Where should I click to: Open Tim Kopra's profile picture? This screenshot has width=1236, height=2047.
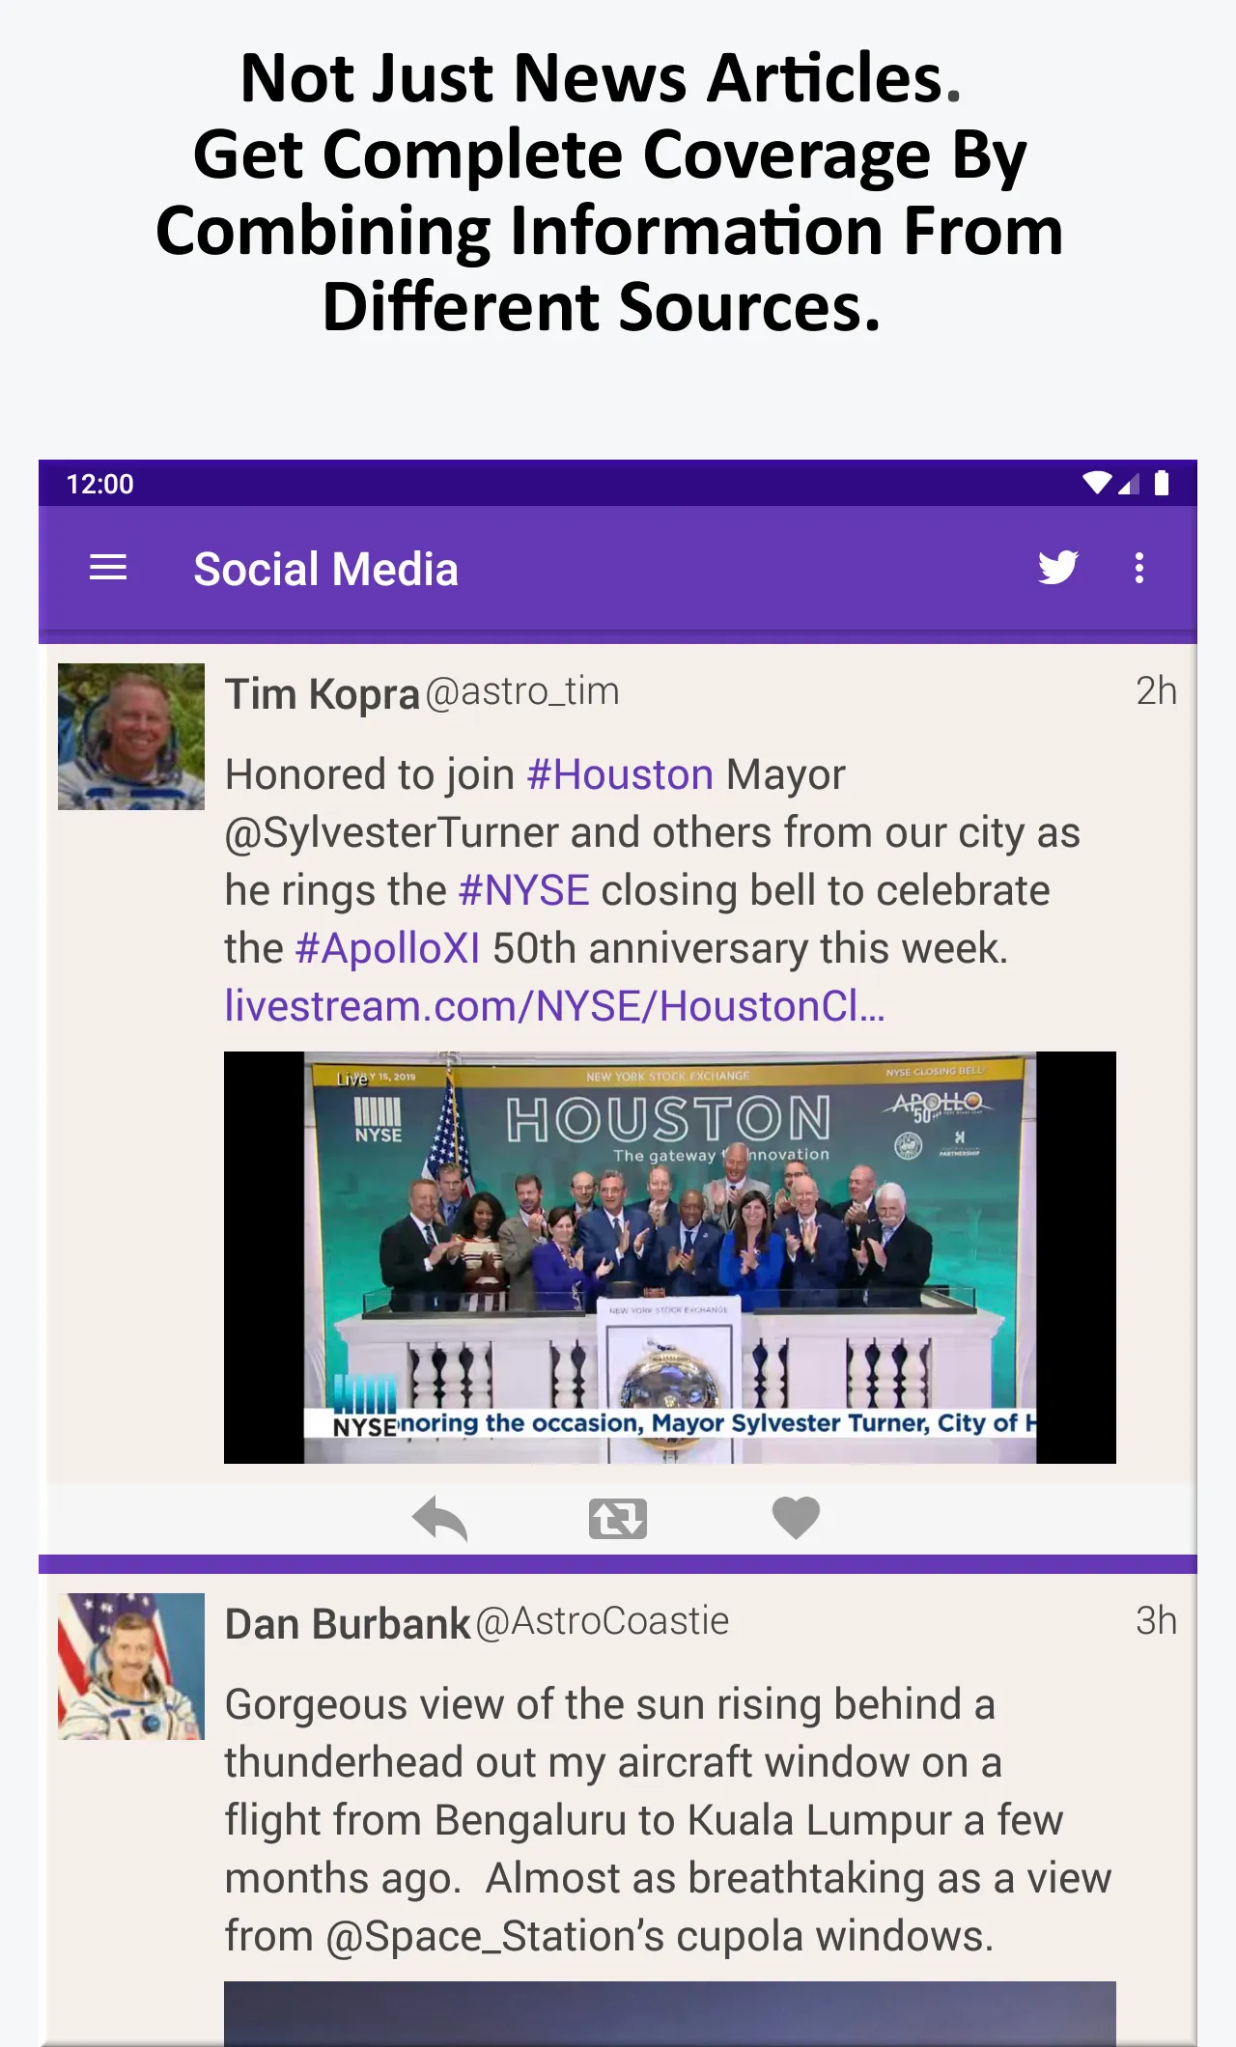point(131,737)
